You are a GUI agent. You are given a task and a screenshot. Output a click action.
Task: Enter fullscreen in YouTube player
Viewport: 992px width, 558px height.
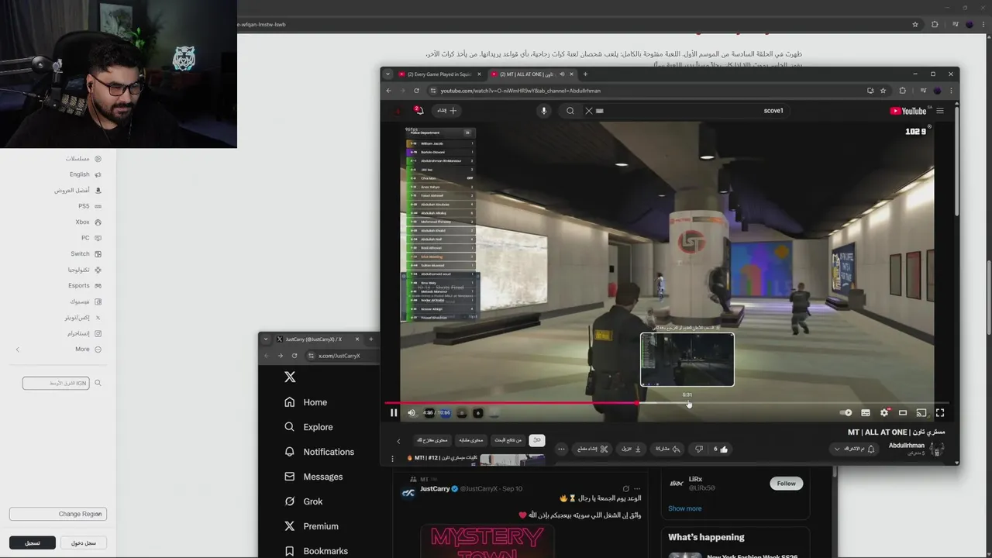(x=940, y=413)
